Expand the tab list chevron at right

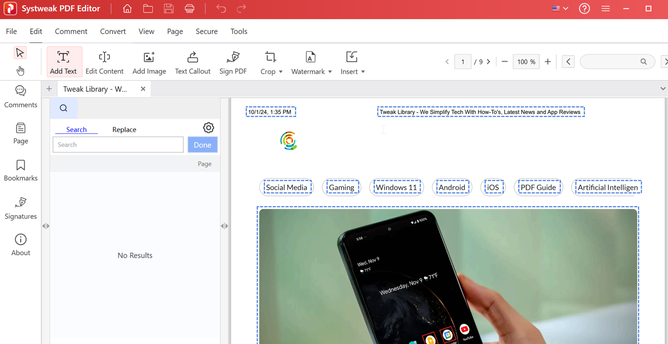coord(663,88)
